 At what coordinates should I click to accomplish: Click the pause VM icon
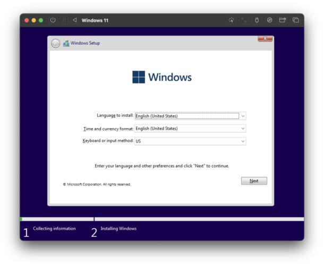(64, 20)
